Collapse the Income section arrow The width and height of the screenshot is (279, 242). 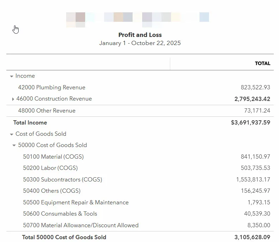[x=12, y=76]
